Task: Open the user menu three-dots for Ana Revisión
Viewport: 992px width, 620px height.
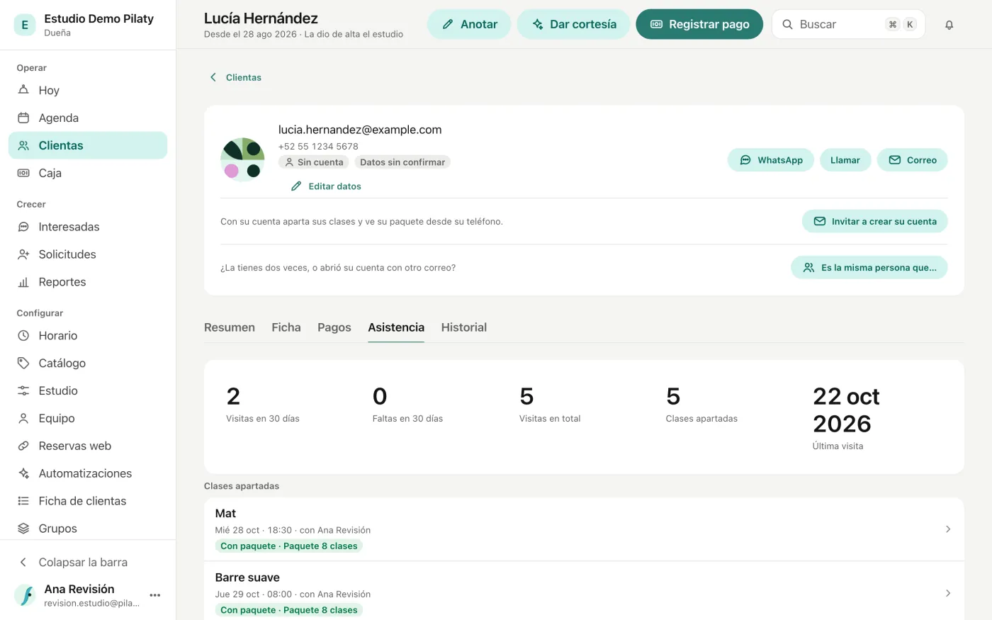Action: coord(155,595)
